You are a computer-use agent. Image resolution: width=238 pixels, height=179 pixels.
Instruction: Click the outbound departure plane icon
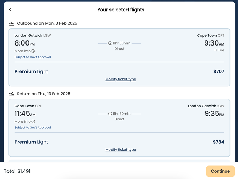pos(12,23)
